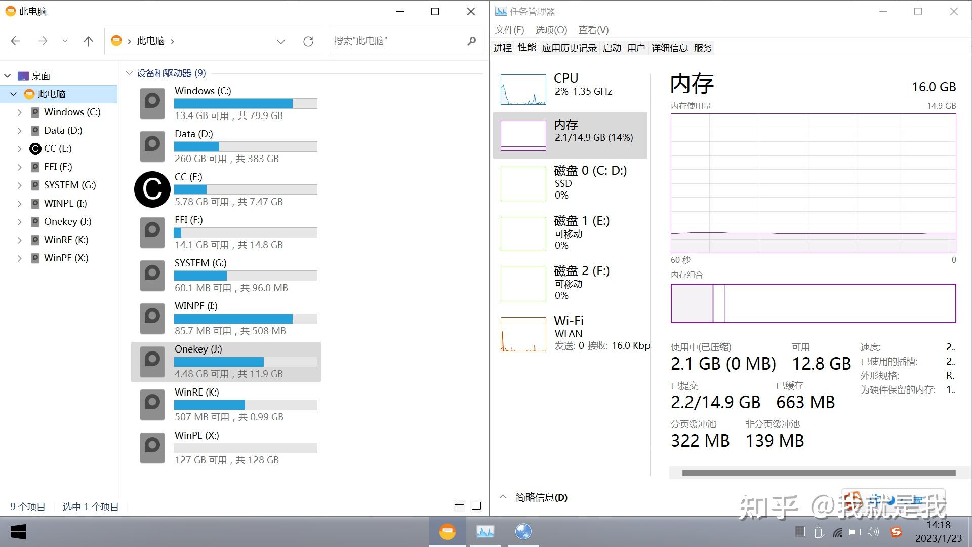Switch to the 详细信息 tab

[x=669, y=48]
